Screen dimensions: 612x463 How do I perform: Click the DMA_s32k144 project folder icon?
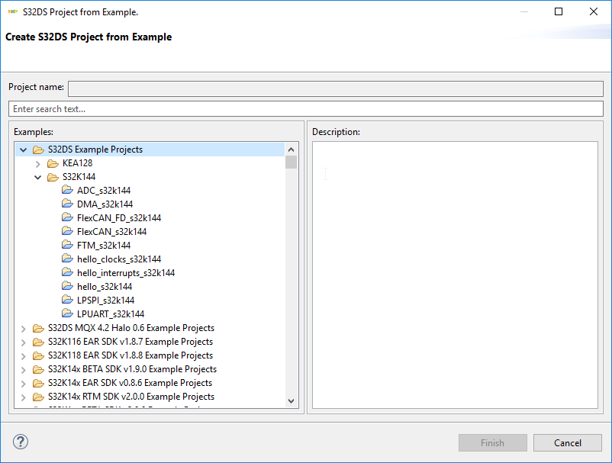67,204
